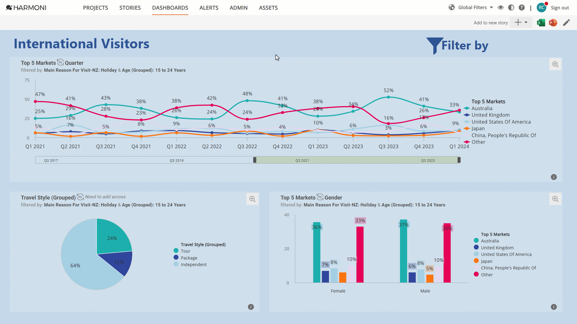The image size is (577, 324).
Task: Export dashboard to PowerPoint
Action: [553, 22]
